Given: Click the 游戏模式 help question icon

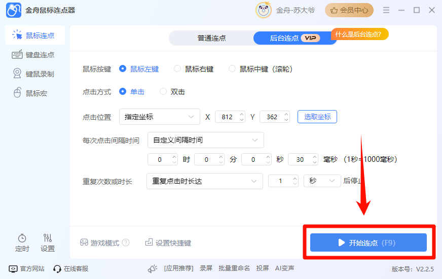Looking at the screenshot, I should coord(126,242).
